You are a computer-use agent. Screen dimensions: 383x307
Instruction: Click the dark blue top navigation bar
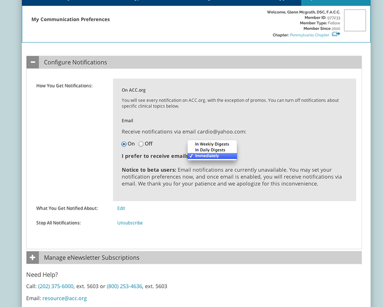[158, 2]
